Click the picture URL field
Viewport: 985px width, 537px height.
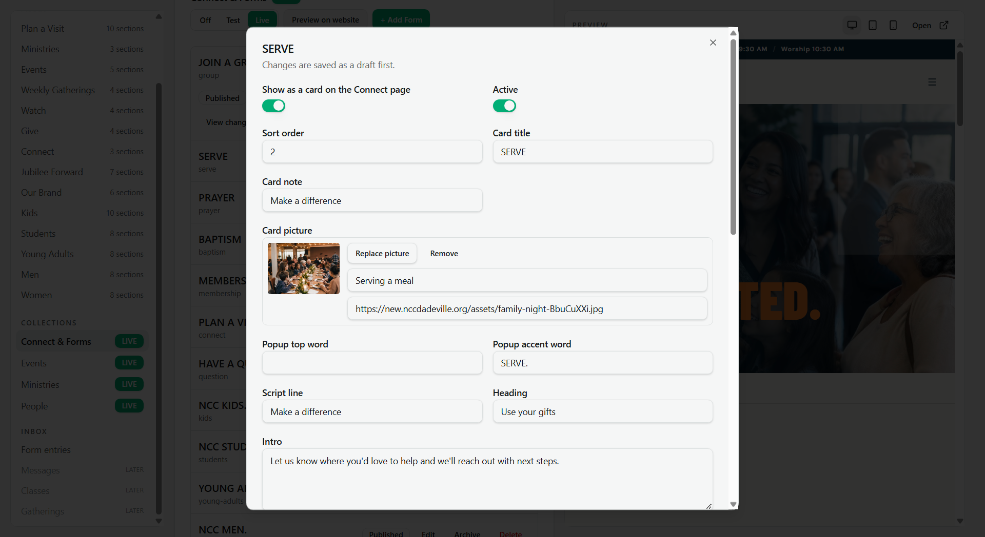[x=527, y=308]
